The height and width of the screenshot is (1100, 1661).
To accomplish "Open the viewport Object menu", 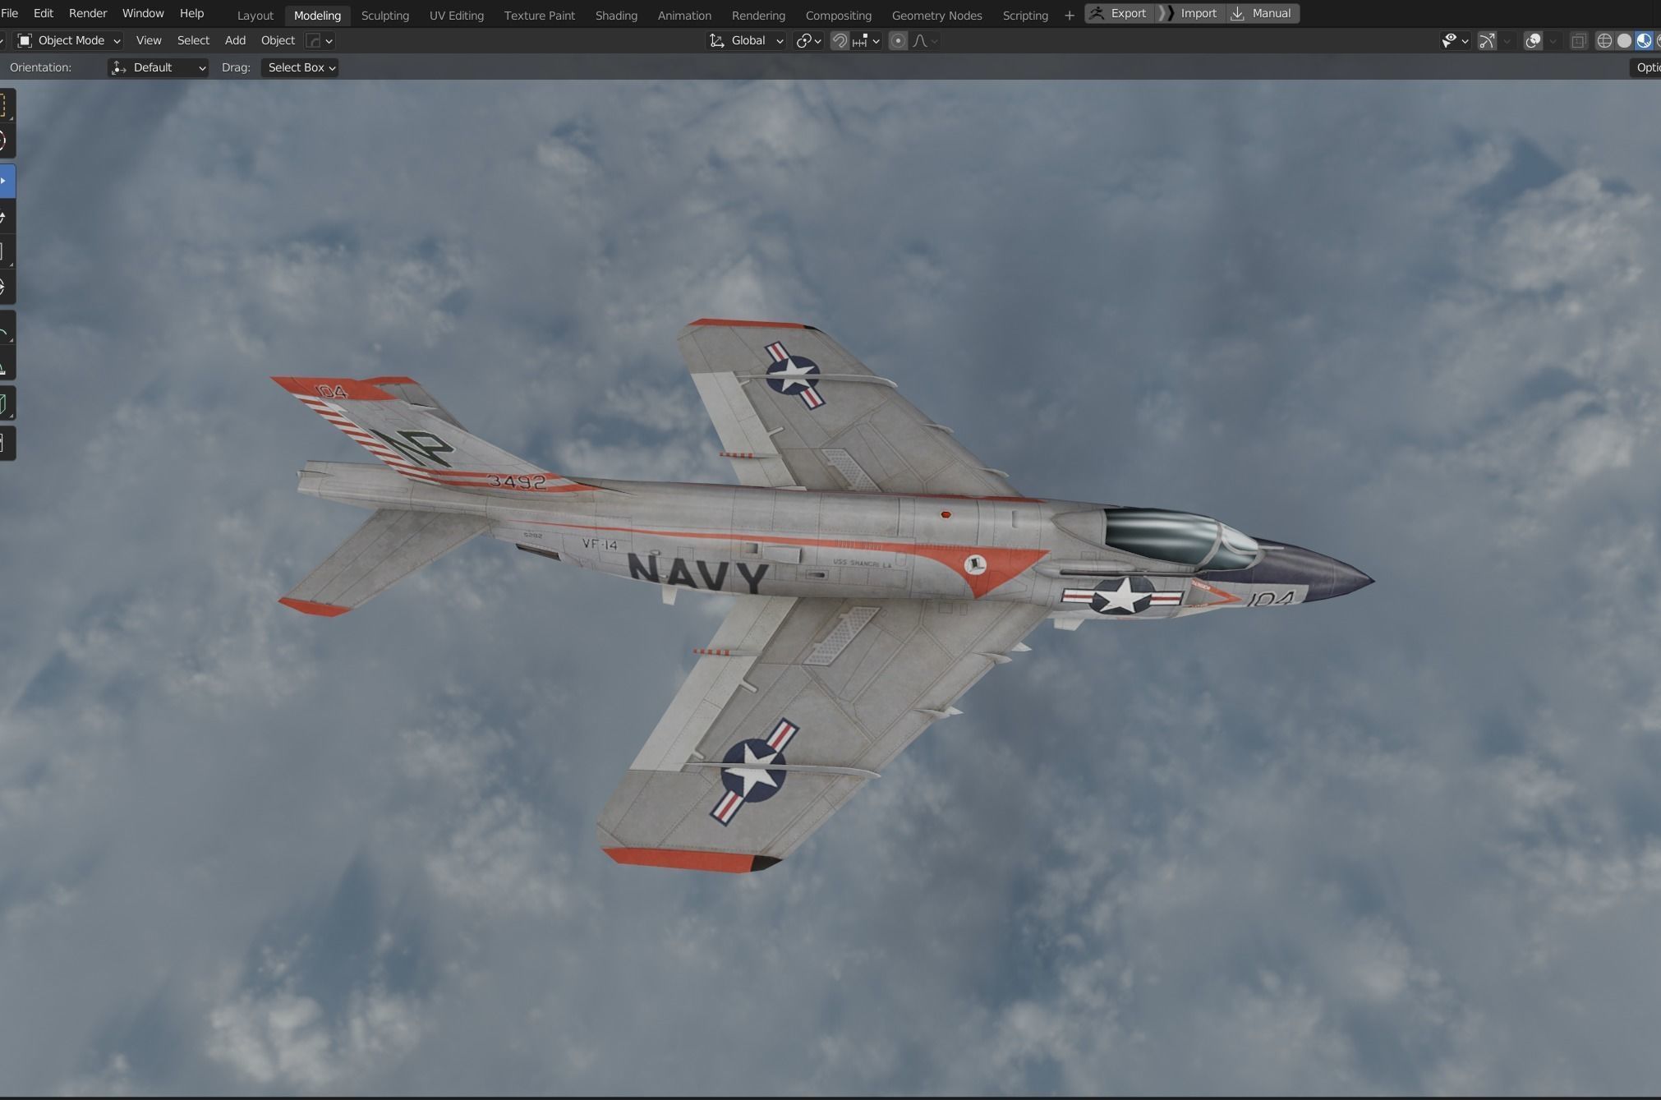I will 278,40.
